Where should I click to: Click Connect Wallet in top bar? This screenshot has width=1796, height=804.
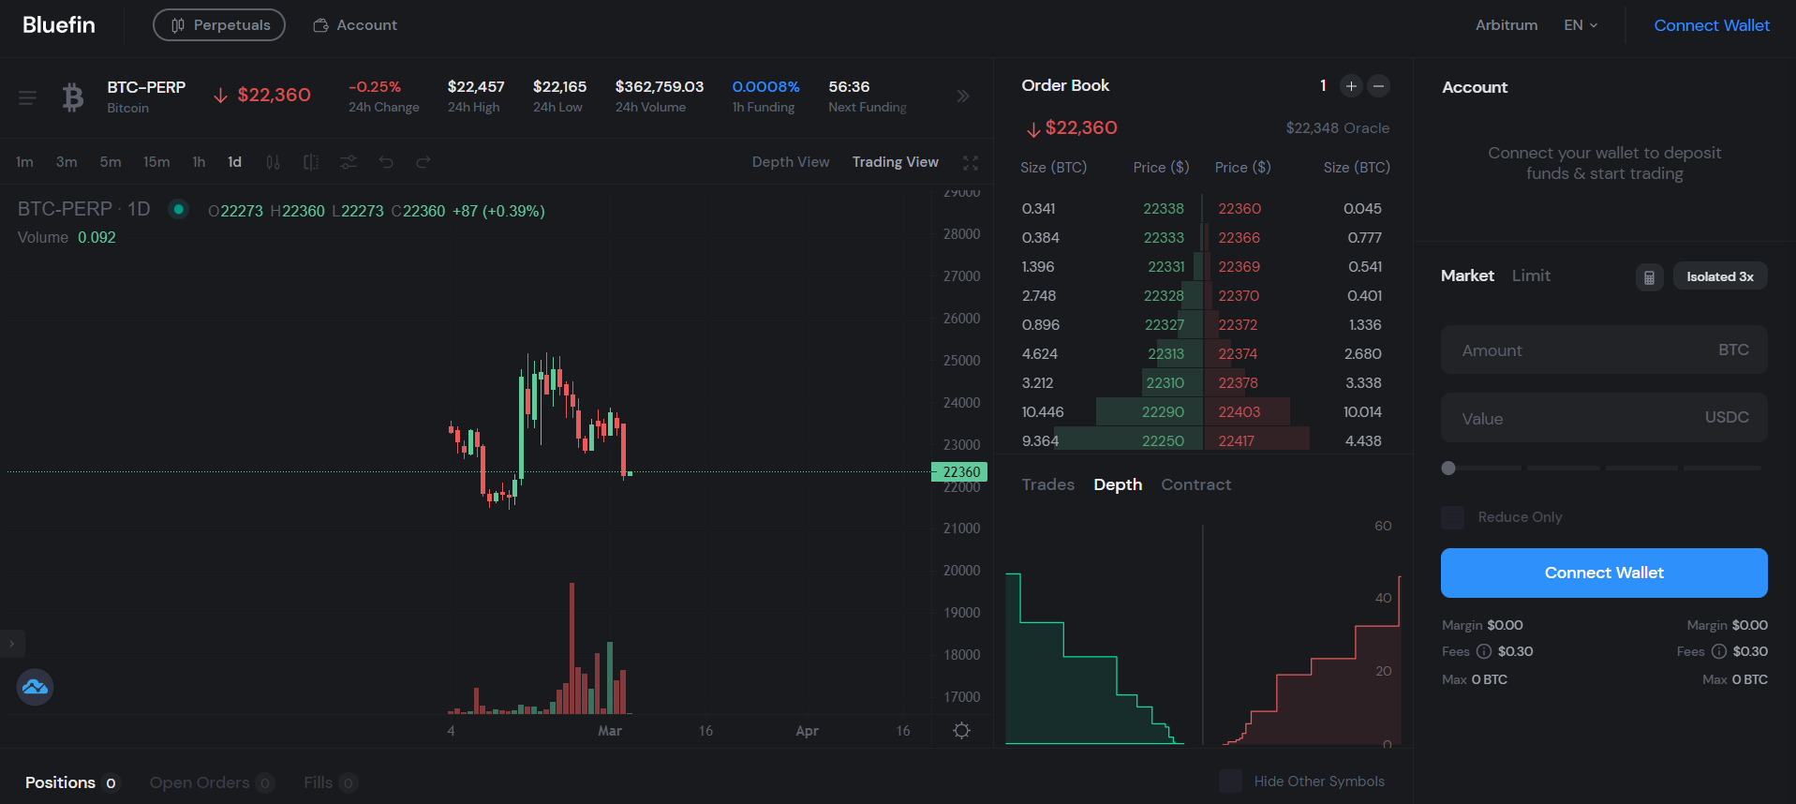pos(1712,25)
